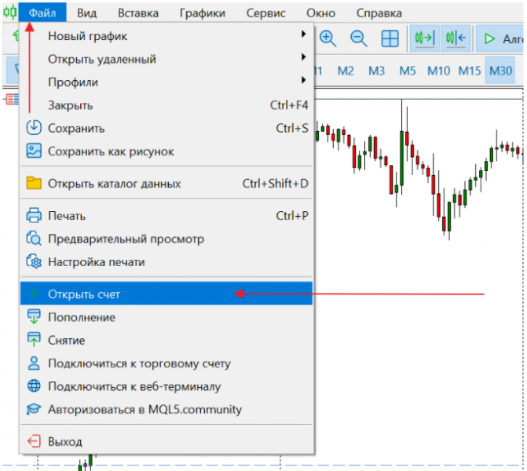Toggle chart auto-scroll toolbar button
Image resolution: width=527 pixels, height=471 pixels.
(x=425, y=38)
